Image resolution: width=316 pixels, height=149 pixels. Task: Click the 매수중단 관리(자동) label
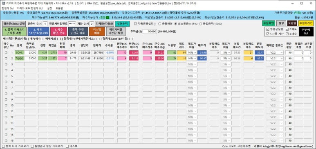tap(15, 38)
